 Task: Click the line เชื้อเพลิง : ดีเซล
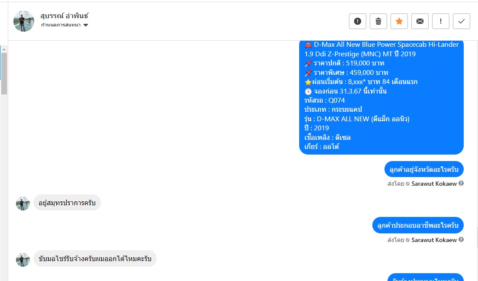(x=327, y=137)
